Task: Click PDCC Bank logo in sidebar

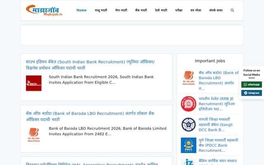Action: click(189, 145)
